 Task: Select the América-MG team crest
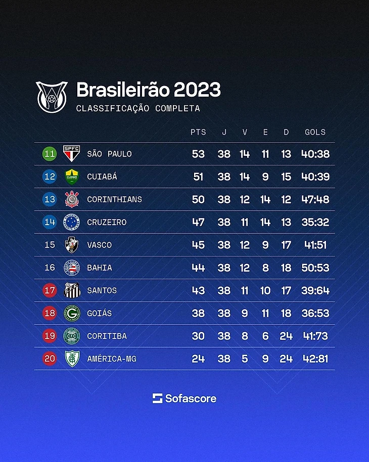pos(72,359)
